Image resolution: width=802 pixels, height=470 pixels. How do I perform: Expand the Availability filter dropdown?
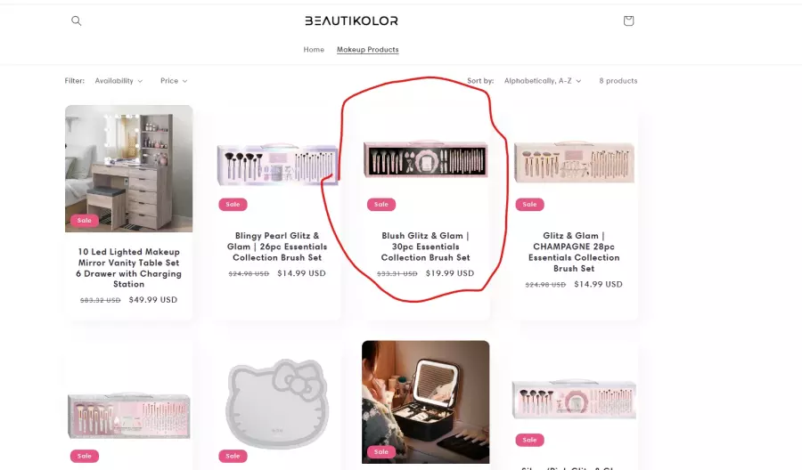coord(119,81)
